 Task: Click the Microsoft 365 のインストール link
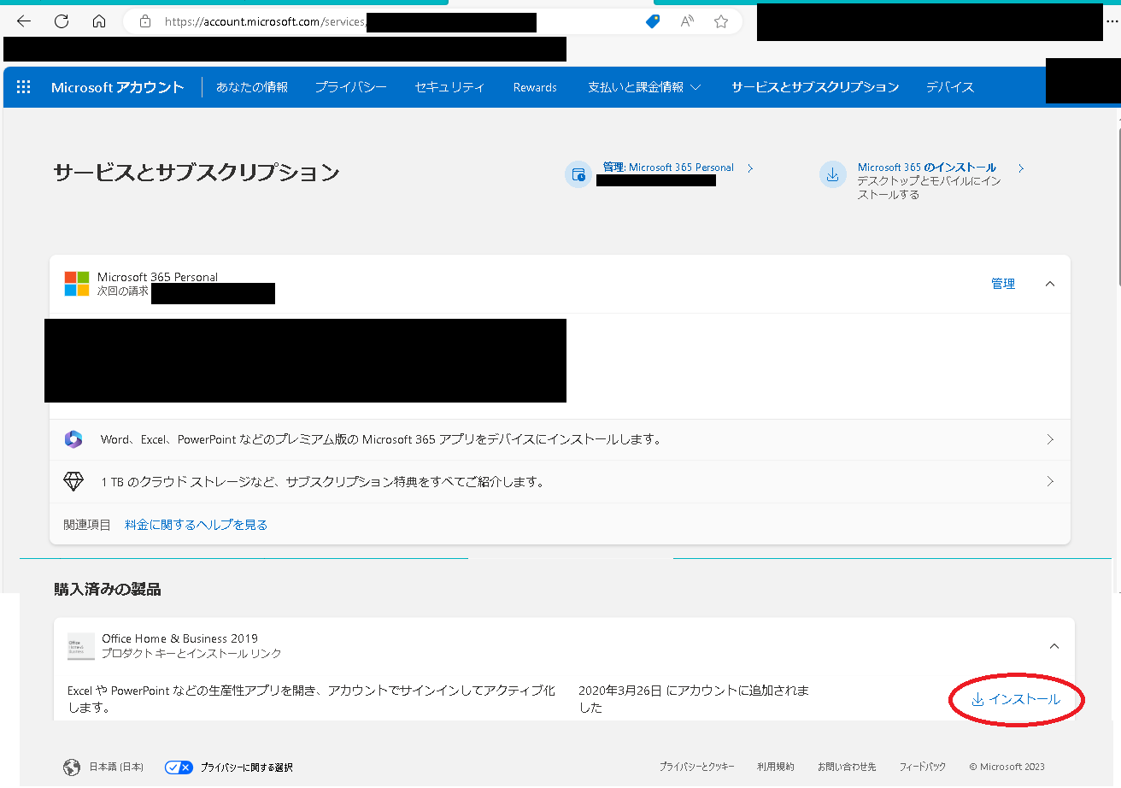point(927,168)
